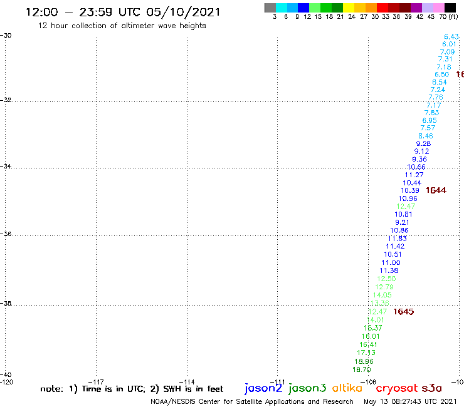This screenshot has width=464, height=407.
Task: Click the 12:00 – 23:59 UTC title
Action: [x=123, y=12]
